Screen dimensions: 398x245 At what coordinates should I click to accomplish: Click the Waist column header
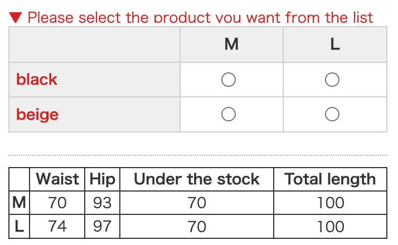coord(57,179)
